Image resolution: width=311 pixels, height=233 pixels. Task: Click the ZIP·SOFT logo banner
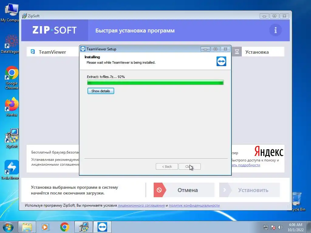point(55,30)
